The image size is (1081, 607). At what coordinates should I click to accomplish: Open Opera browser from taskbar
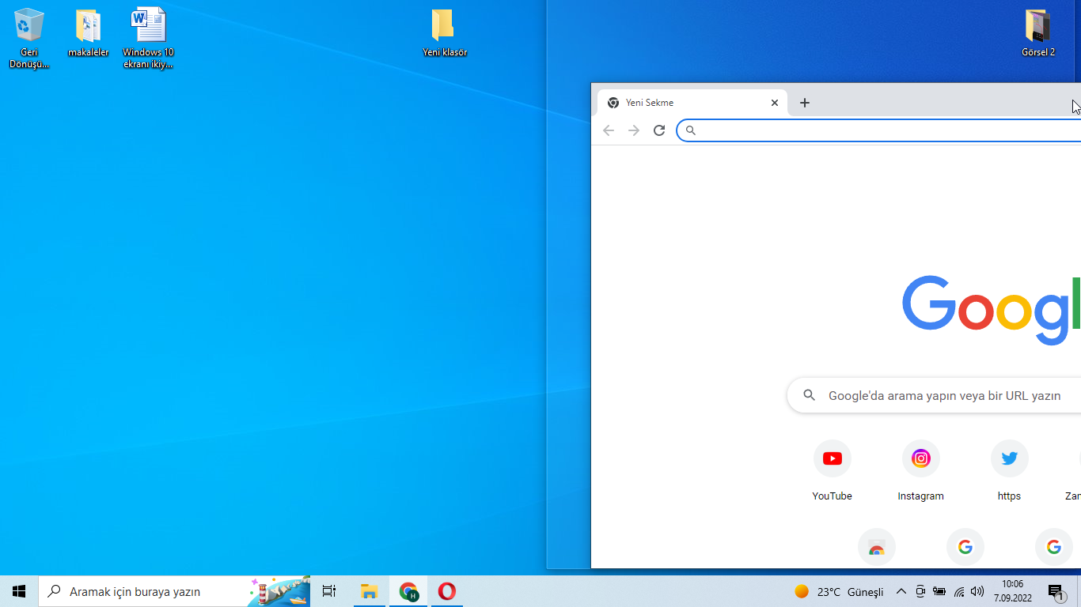tap(446, 591)
